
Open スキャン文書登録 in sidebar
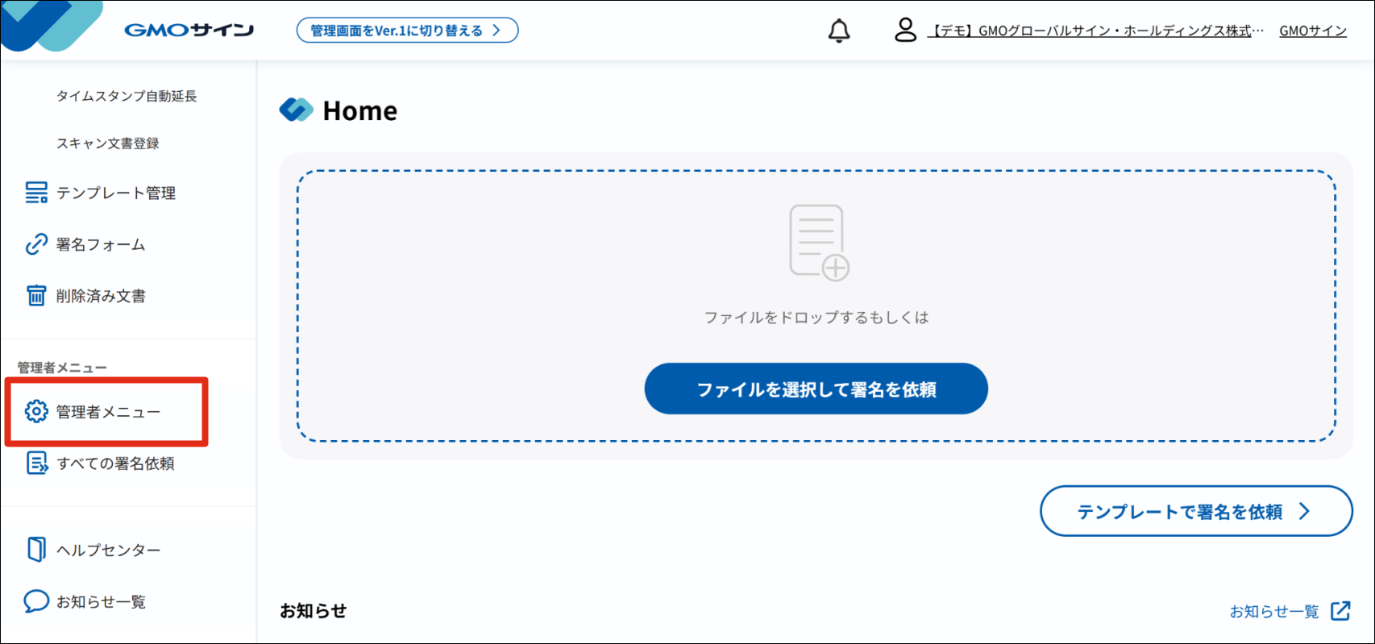tap(108, 143)
